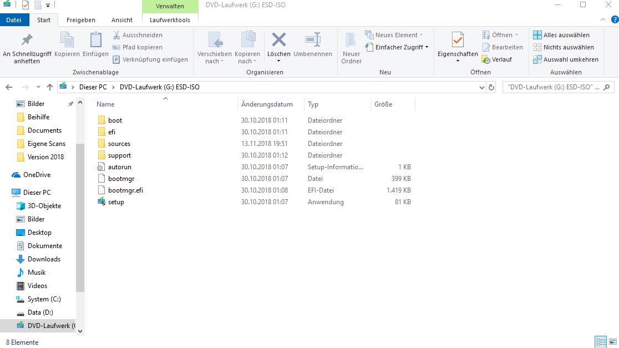Viewport: 619px width, 348px height.
Task: Expand the Neues Element dropdown
Action: tap(421, 35)
